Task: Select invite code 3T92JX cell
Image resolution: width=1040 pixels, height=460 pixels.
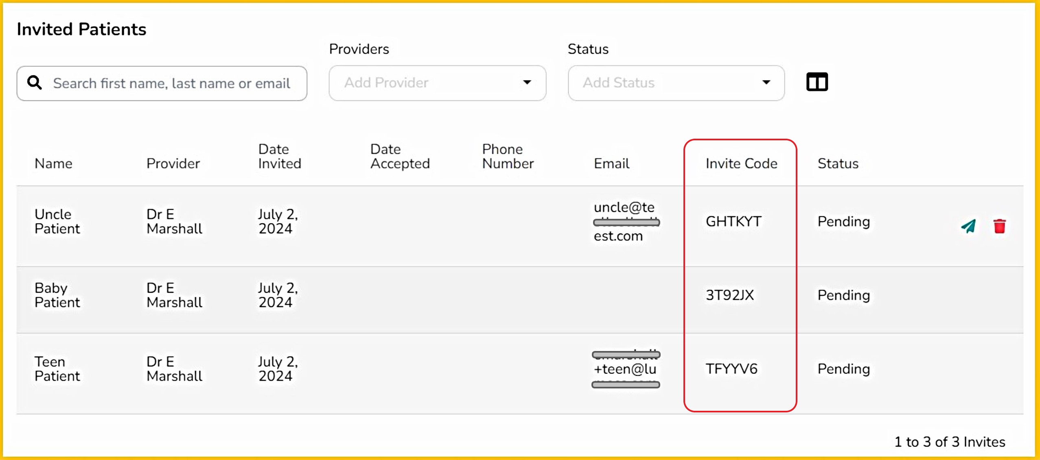Action: [729, 295]
